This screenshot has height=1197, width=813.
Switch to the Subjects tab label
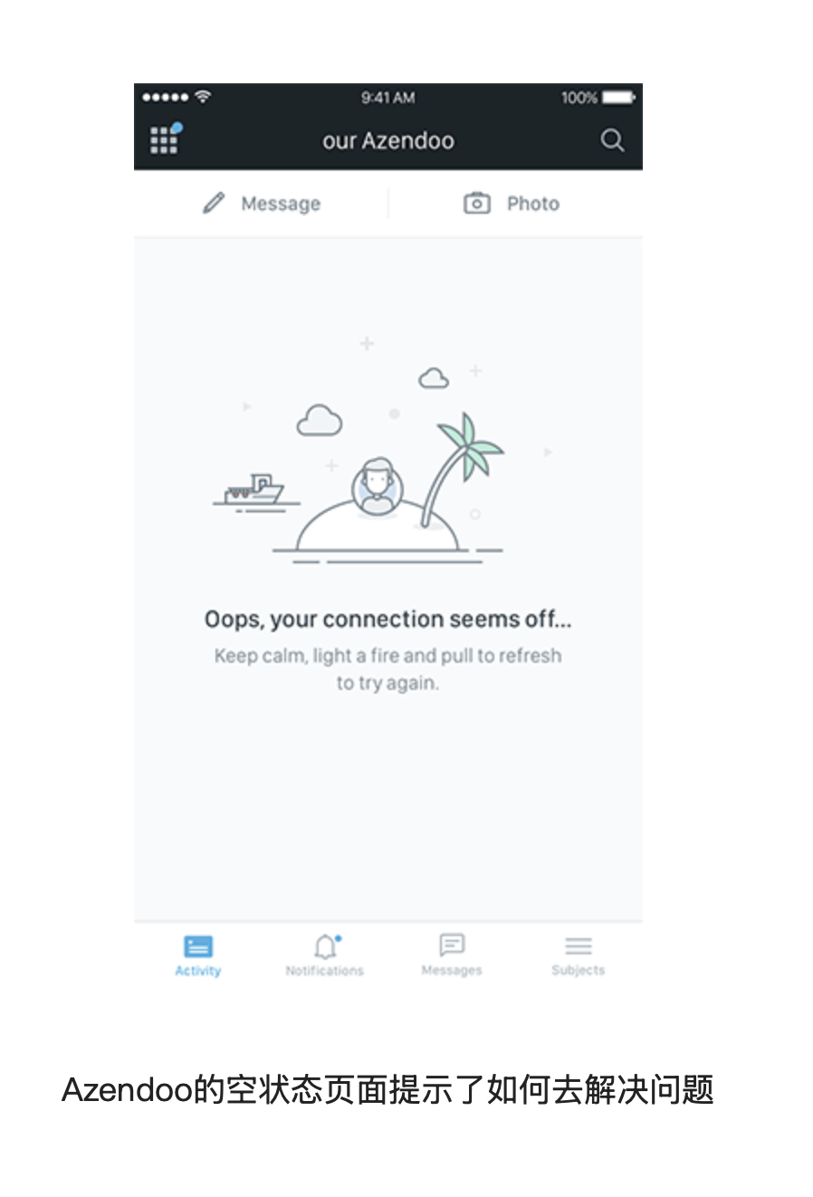[579, 971]
